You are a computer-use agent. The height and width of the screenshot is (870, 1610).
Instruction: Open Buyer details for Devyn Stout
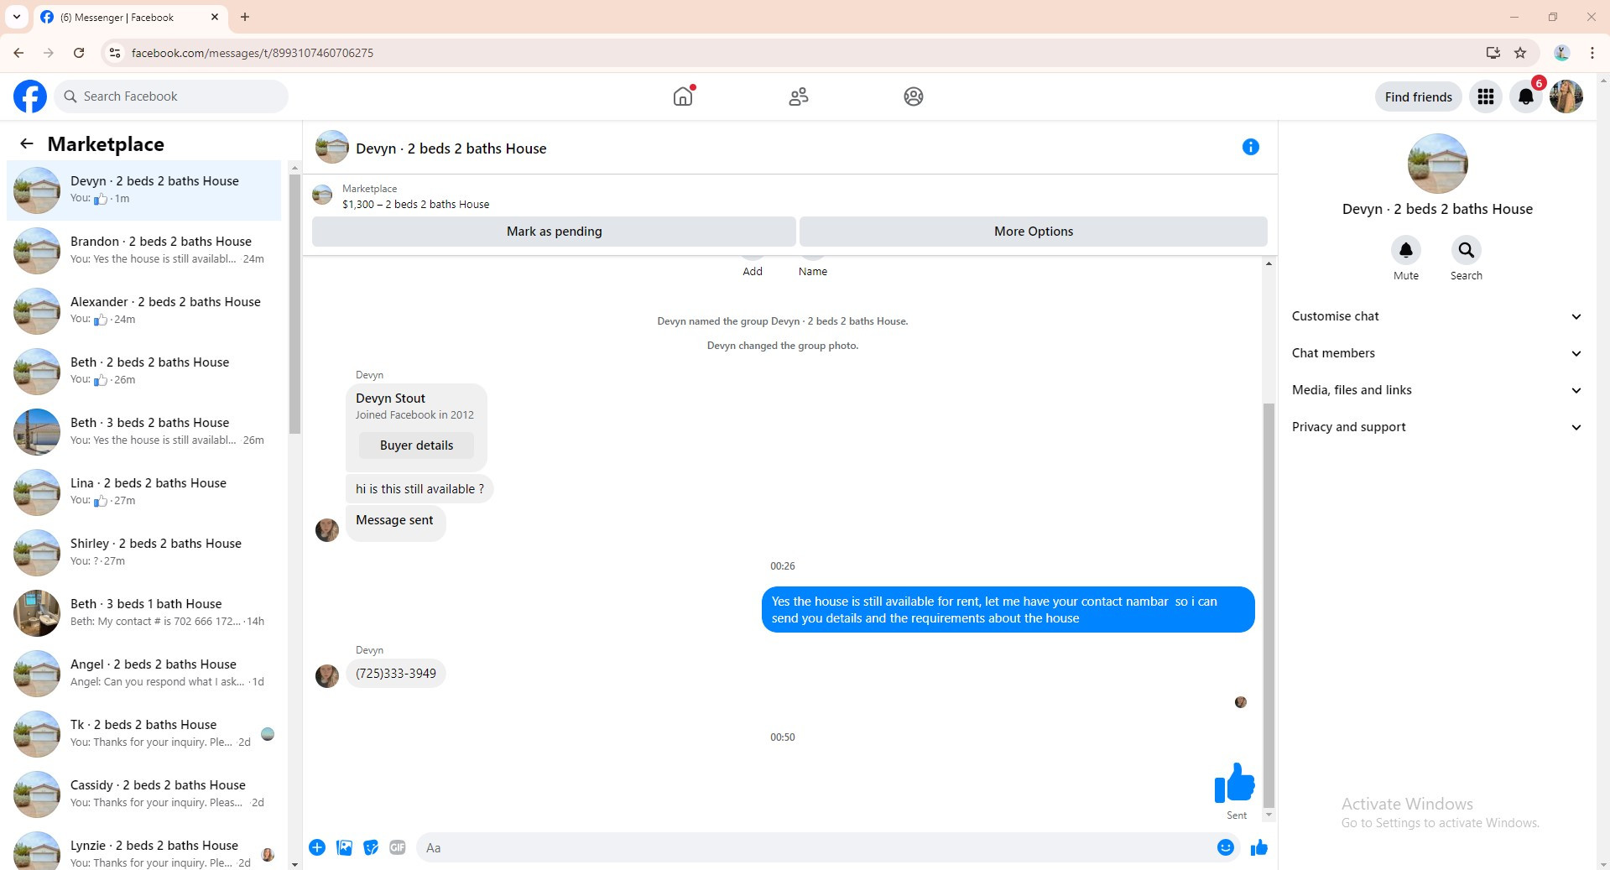click(416, 445)
